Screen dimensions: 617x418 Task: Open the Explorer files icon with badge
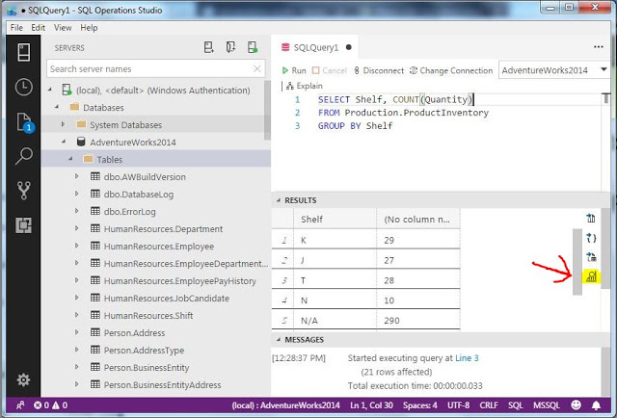24,122
